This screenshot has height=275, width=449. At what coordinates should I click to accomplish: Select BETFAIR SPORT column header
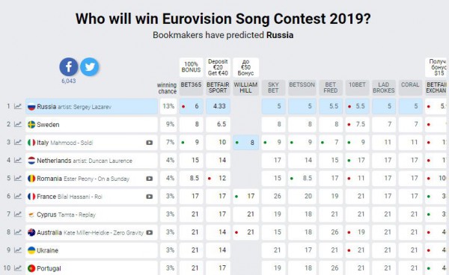tap(218, 87)
